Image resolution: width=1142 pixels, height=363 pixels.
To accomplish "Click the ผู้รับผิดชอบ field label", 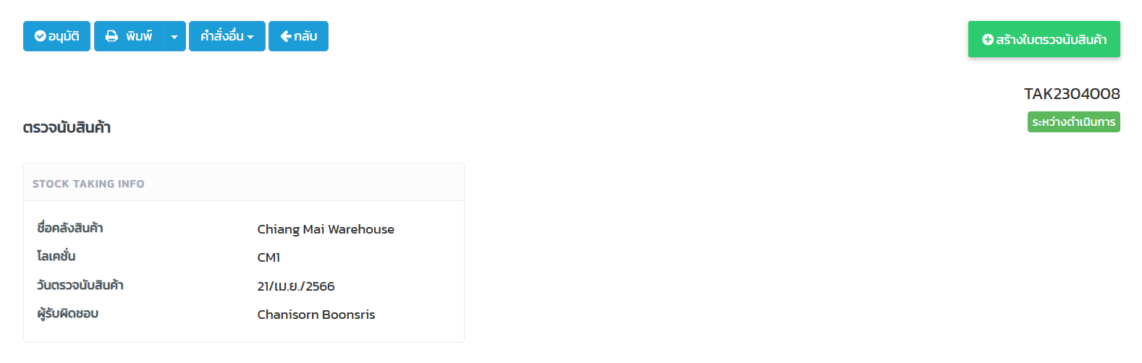I will pos(68,314).
